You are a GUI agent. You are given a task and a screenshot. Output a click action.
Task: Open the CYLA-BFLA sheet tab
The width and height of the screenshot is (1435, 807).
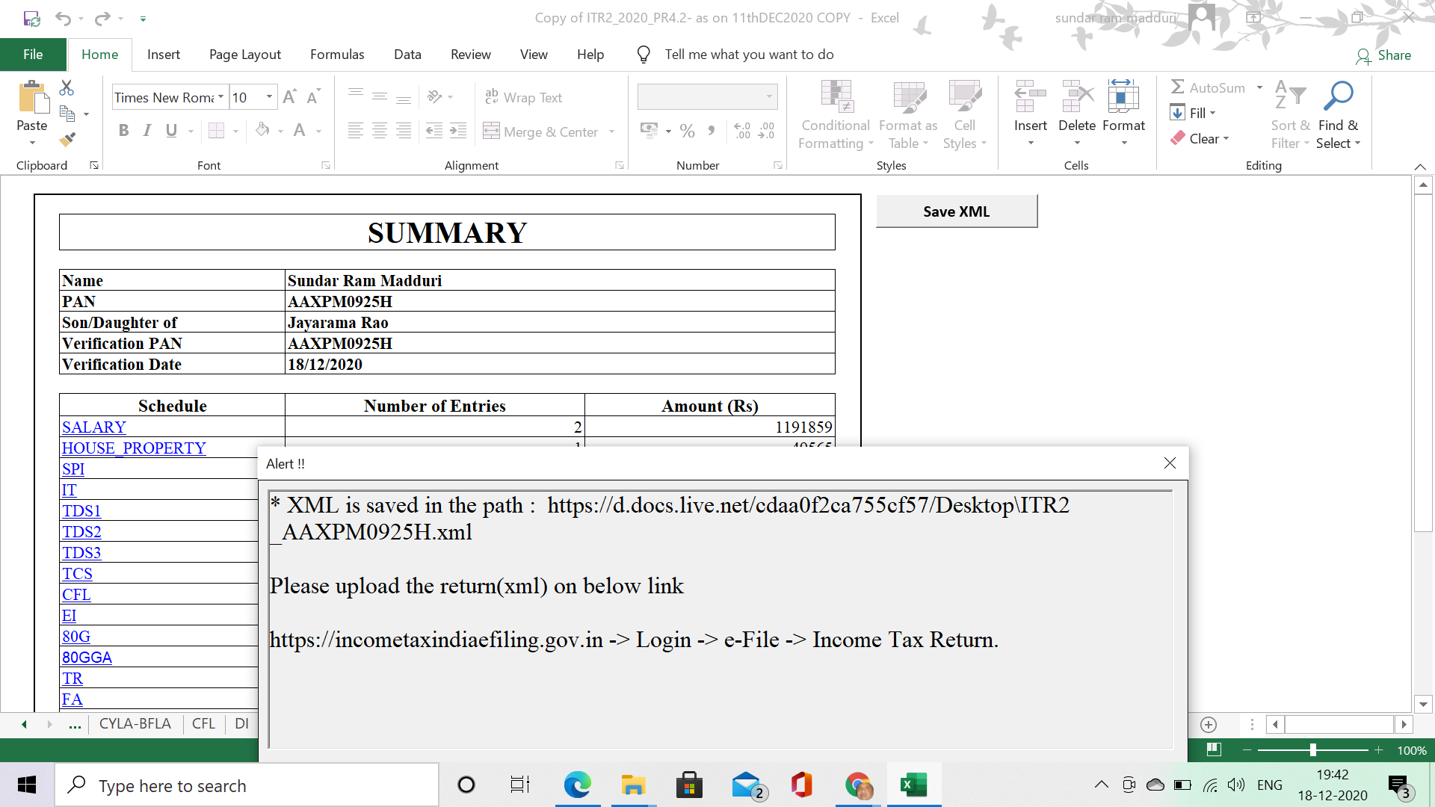tap(135, 723)
